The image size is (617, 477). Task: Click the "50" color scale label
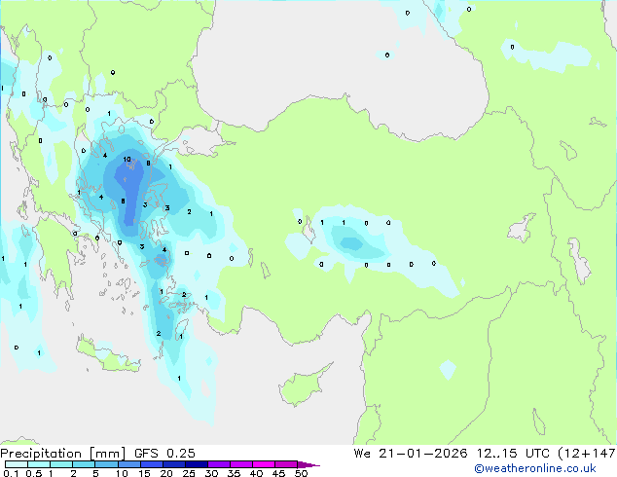click(x=302, y=473)
